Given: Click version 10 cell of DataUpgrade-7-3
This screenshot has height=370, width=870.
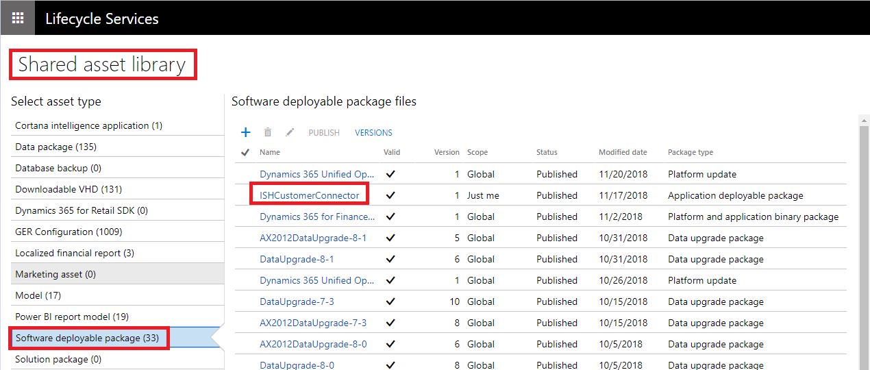Looking at the screenshot, I should (454, 301).
